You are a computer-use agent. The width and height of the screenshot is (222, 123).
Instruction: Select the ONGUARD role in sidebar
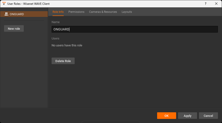point(24,14)
